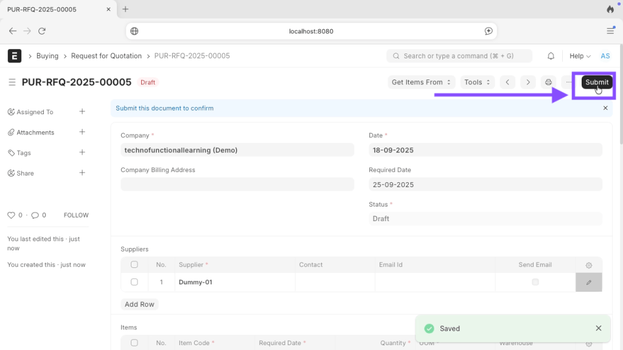Go to previous document arrow
Image resolution: width=623 pixels, height=350 pixels.
point(507,82)
